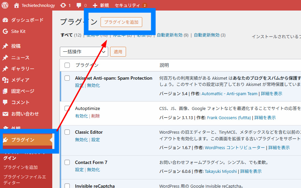Open Automattic - Anti-spam Team author link

click(230, 94)
